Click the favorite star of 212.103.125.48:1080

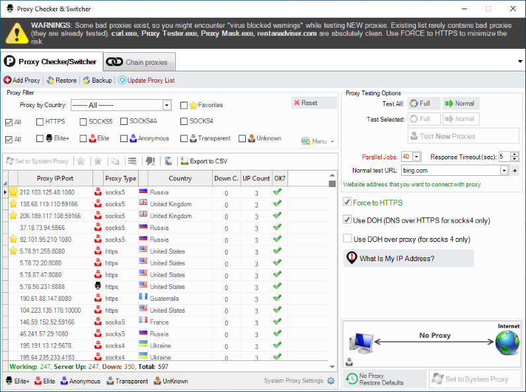(13, 192)
